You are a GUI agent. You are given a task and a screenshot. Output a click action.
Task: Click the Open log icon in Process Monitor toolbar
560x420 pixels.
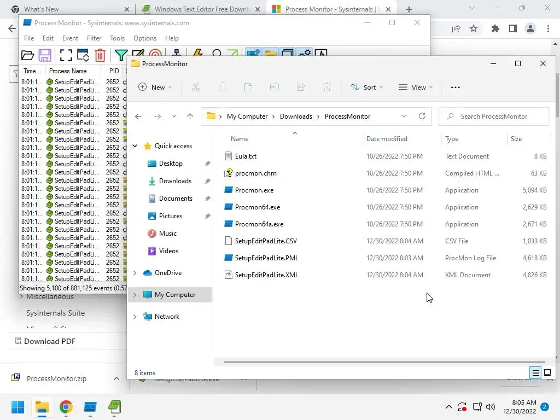coord(27,55)
